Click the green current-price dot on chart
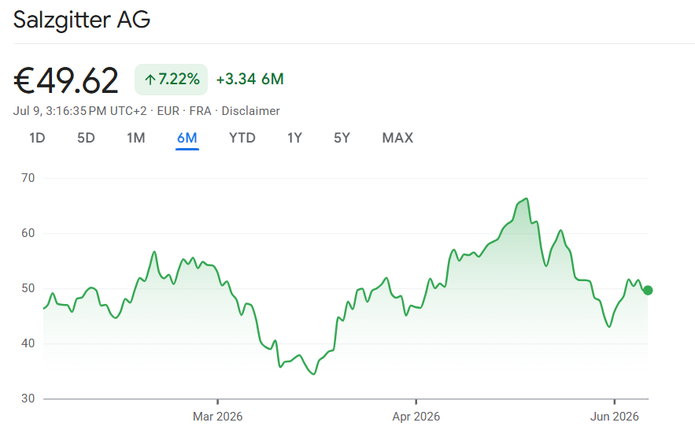 tap(648, 291)
